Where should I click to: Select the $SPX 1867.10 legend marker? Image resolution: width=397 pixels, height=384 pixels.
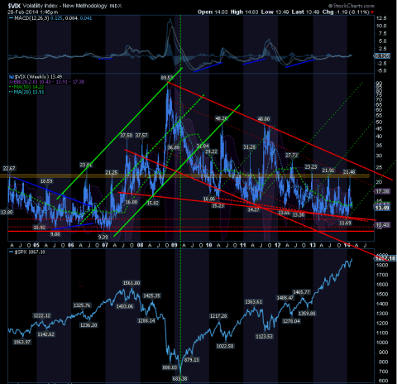[12, 252]
